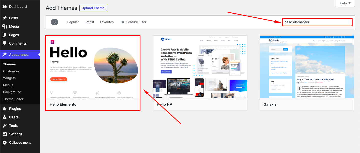Viewport: 360px width, 153px height.
Task: Click the Add Themes page heading
Action: click(61, 8)
